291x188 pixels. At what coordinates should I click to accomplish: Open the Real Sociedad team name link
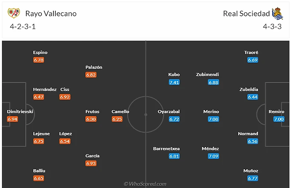click(246, 14)
